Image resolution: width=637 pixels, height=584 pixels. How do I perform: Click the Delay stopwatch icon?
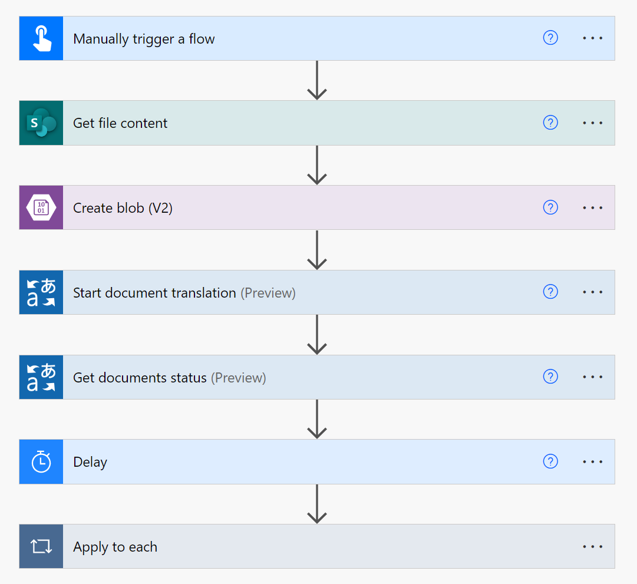[41, 461]
